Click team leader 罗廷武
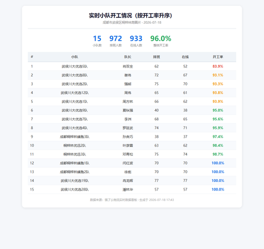264x249 pixels. (x=128, y=128)
